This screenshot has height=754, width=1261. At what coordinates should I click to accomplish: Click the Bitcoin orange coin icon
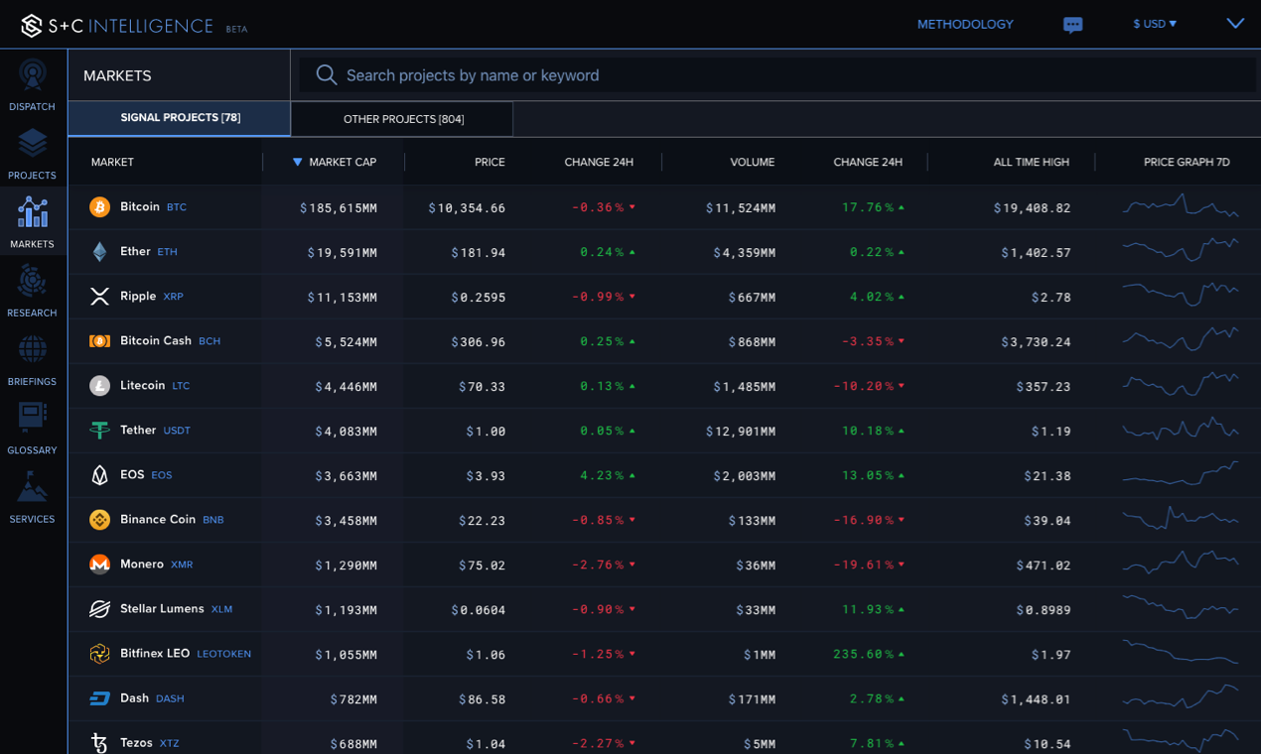99,207
